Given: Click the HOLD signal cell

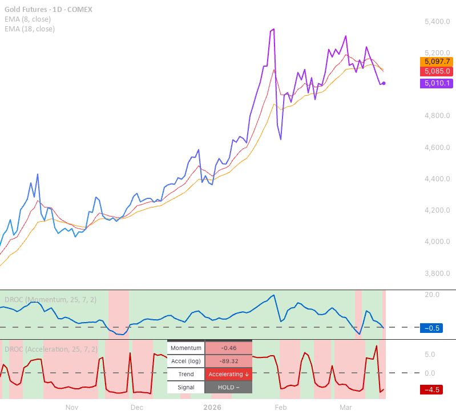Looking at the screenshot, I should [x=229, y=387].
